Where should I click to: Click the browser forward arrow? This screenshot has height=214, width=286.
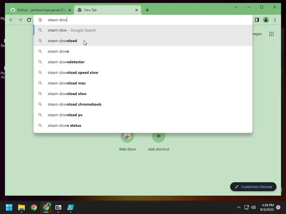20,20
